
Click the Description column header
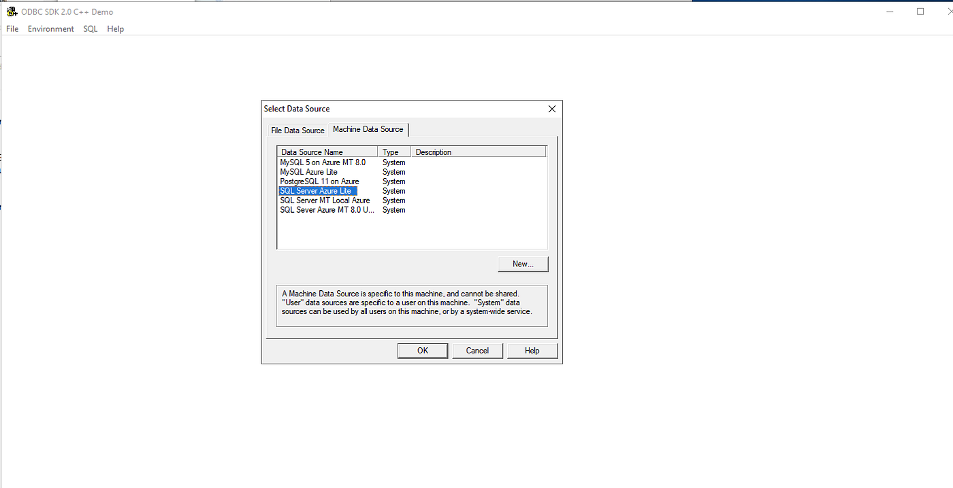[478, 152]
